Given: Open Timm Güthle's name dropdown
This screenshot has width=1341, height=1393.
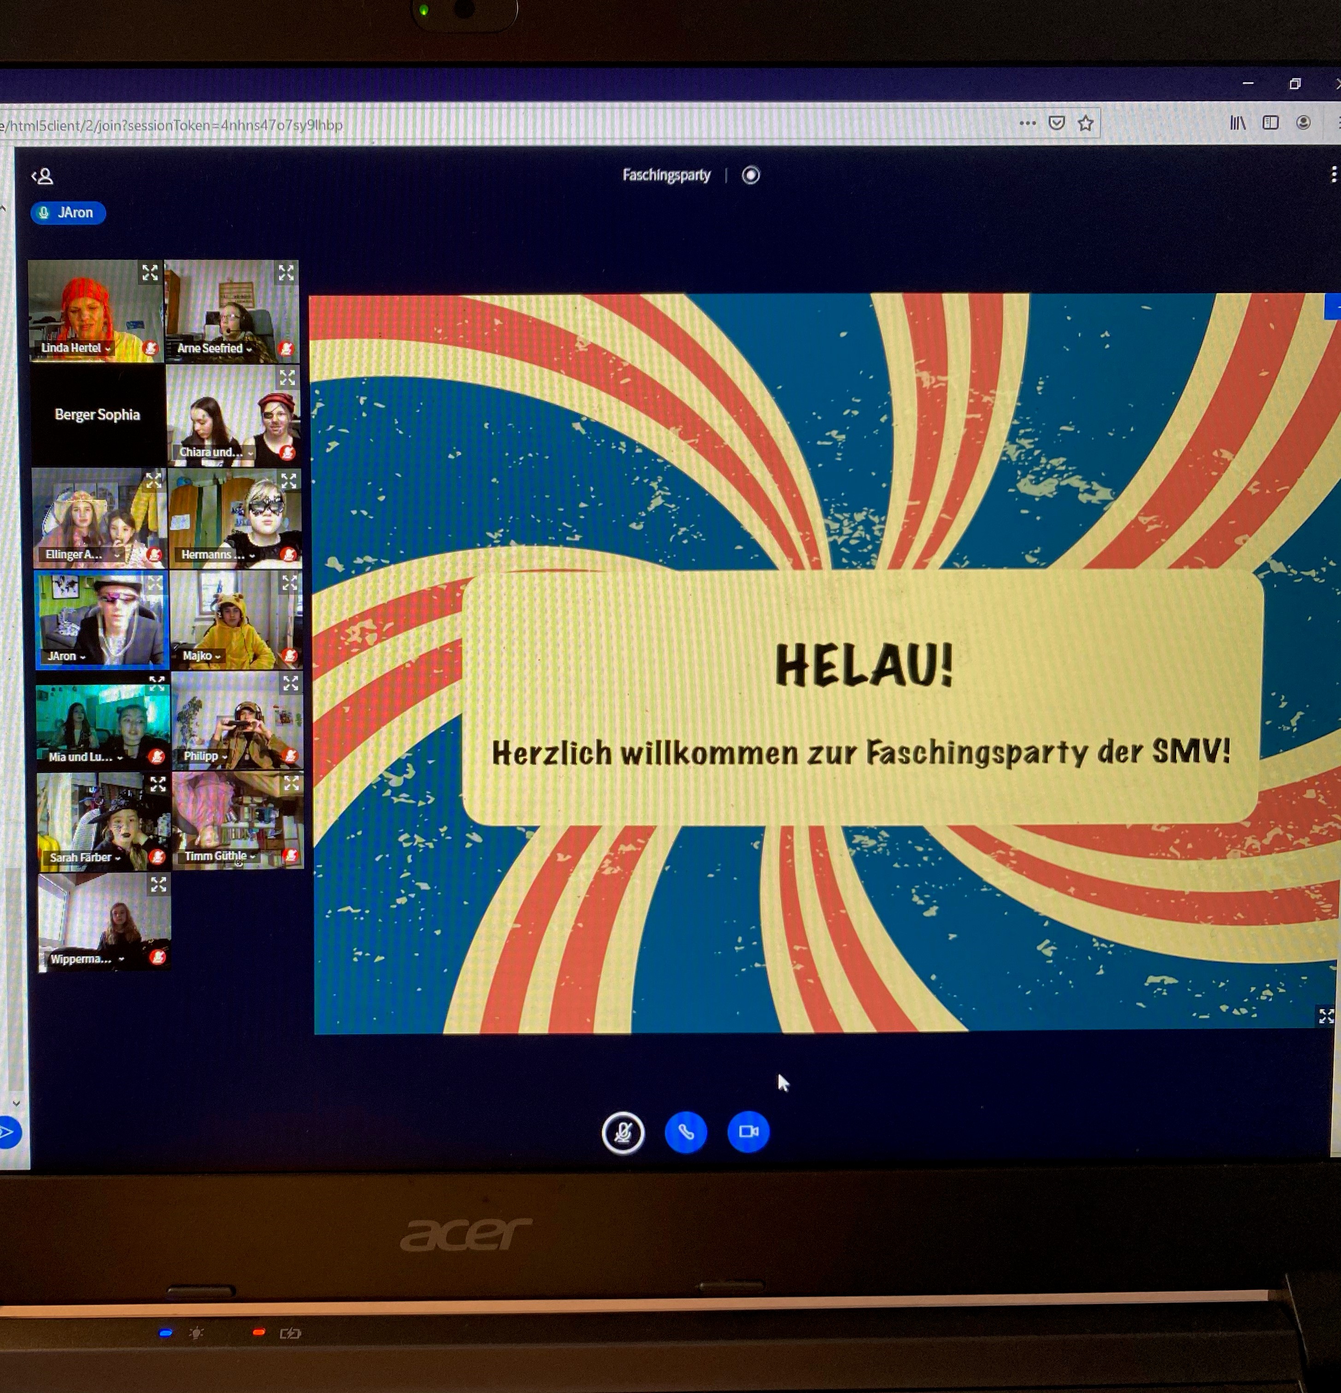Looking at the screenshot, I should click(x=220, y=856).
